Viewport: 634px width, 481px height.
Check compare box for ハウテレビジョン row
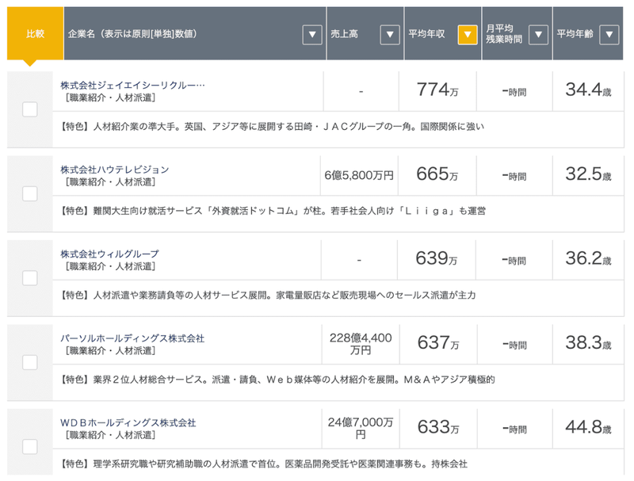click(x=30, y=193)
